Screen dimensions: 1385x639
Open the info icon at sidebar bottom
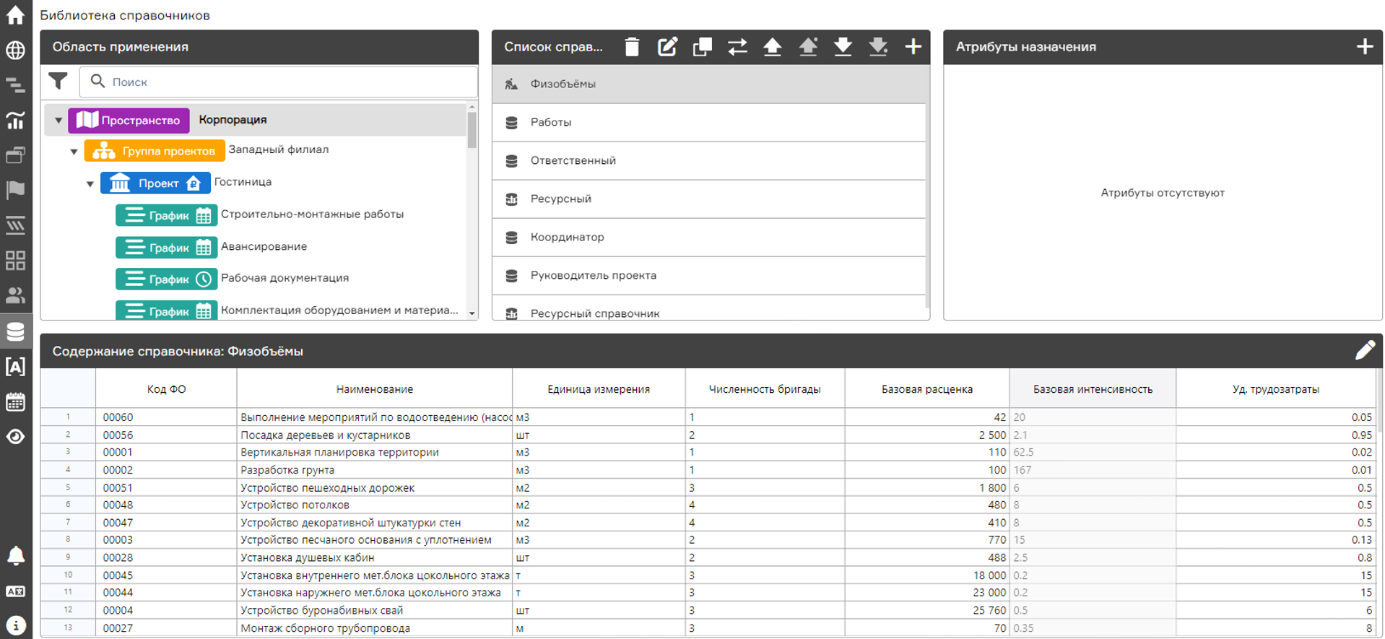[x=15, y=625]
